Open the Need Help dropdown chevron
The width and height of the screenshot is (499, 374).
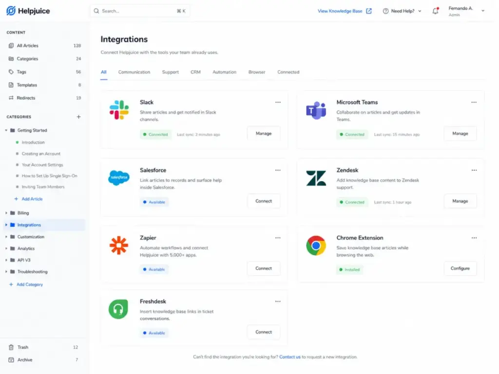[x=420, y=11]
